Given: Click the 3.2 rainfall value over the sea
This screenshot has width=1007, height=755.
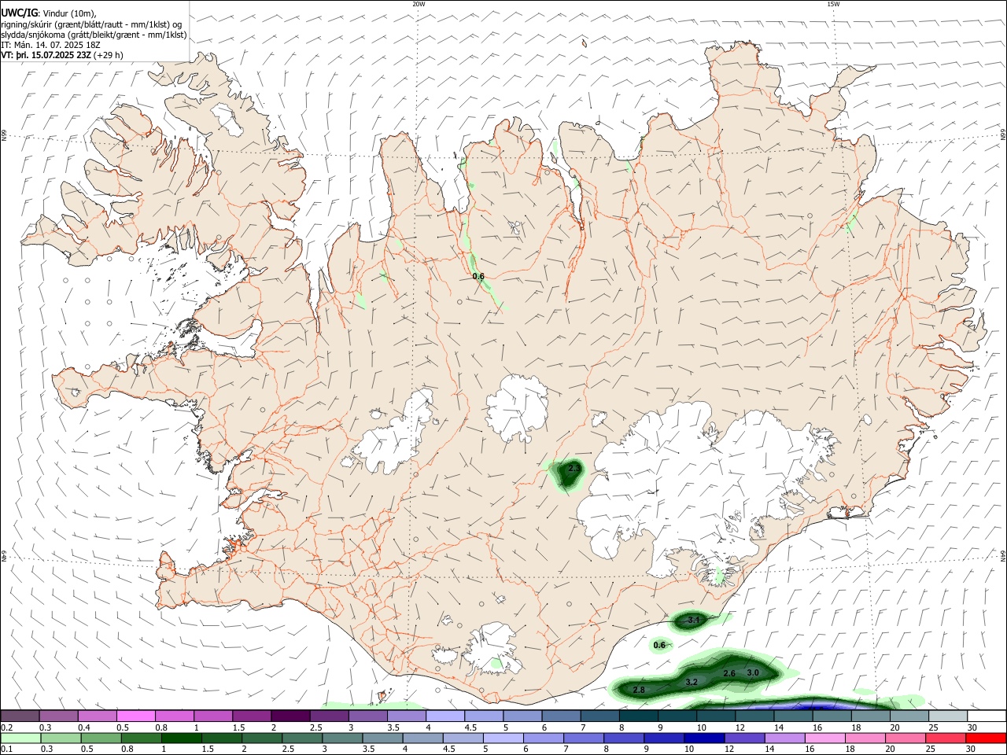Looking at the screenshot, I should [692, 682].
